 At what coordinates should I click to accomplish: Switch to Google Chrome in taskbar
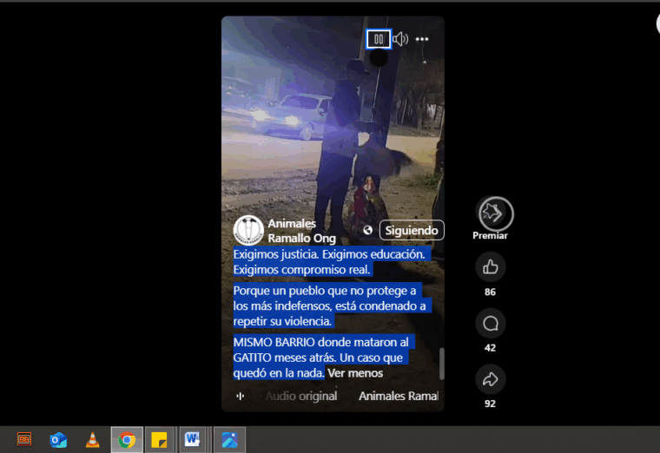click(x=127, y=440)
